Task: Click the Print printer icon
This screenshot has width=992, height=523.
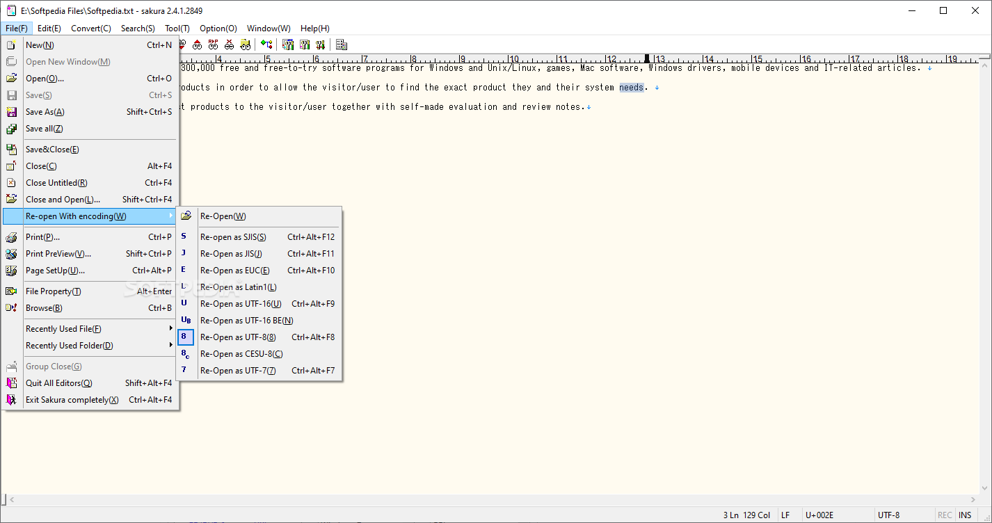Action: click(x=11, y=237)
